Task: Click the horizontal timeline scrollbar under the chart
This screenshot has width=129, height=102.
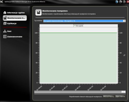Action: click(x=80, y=92)
